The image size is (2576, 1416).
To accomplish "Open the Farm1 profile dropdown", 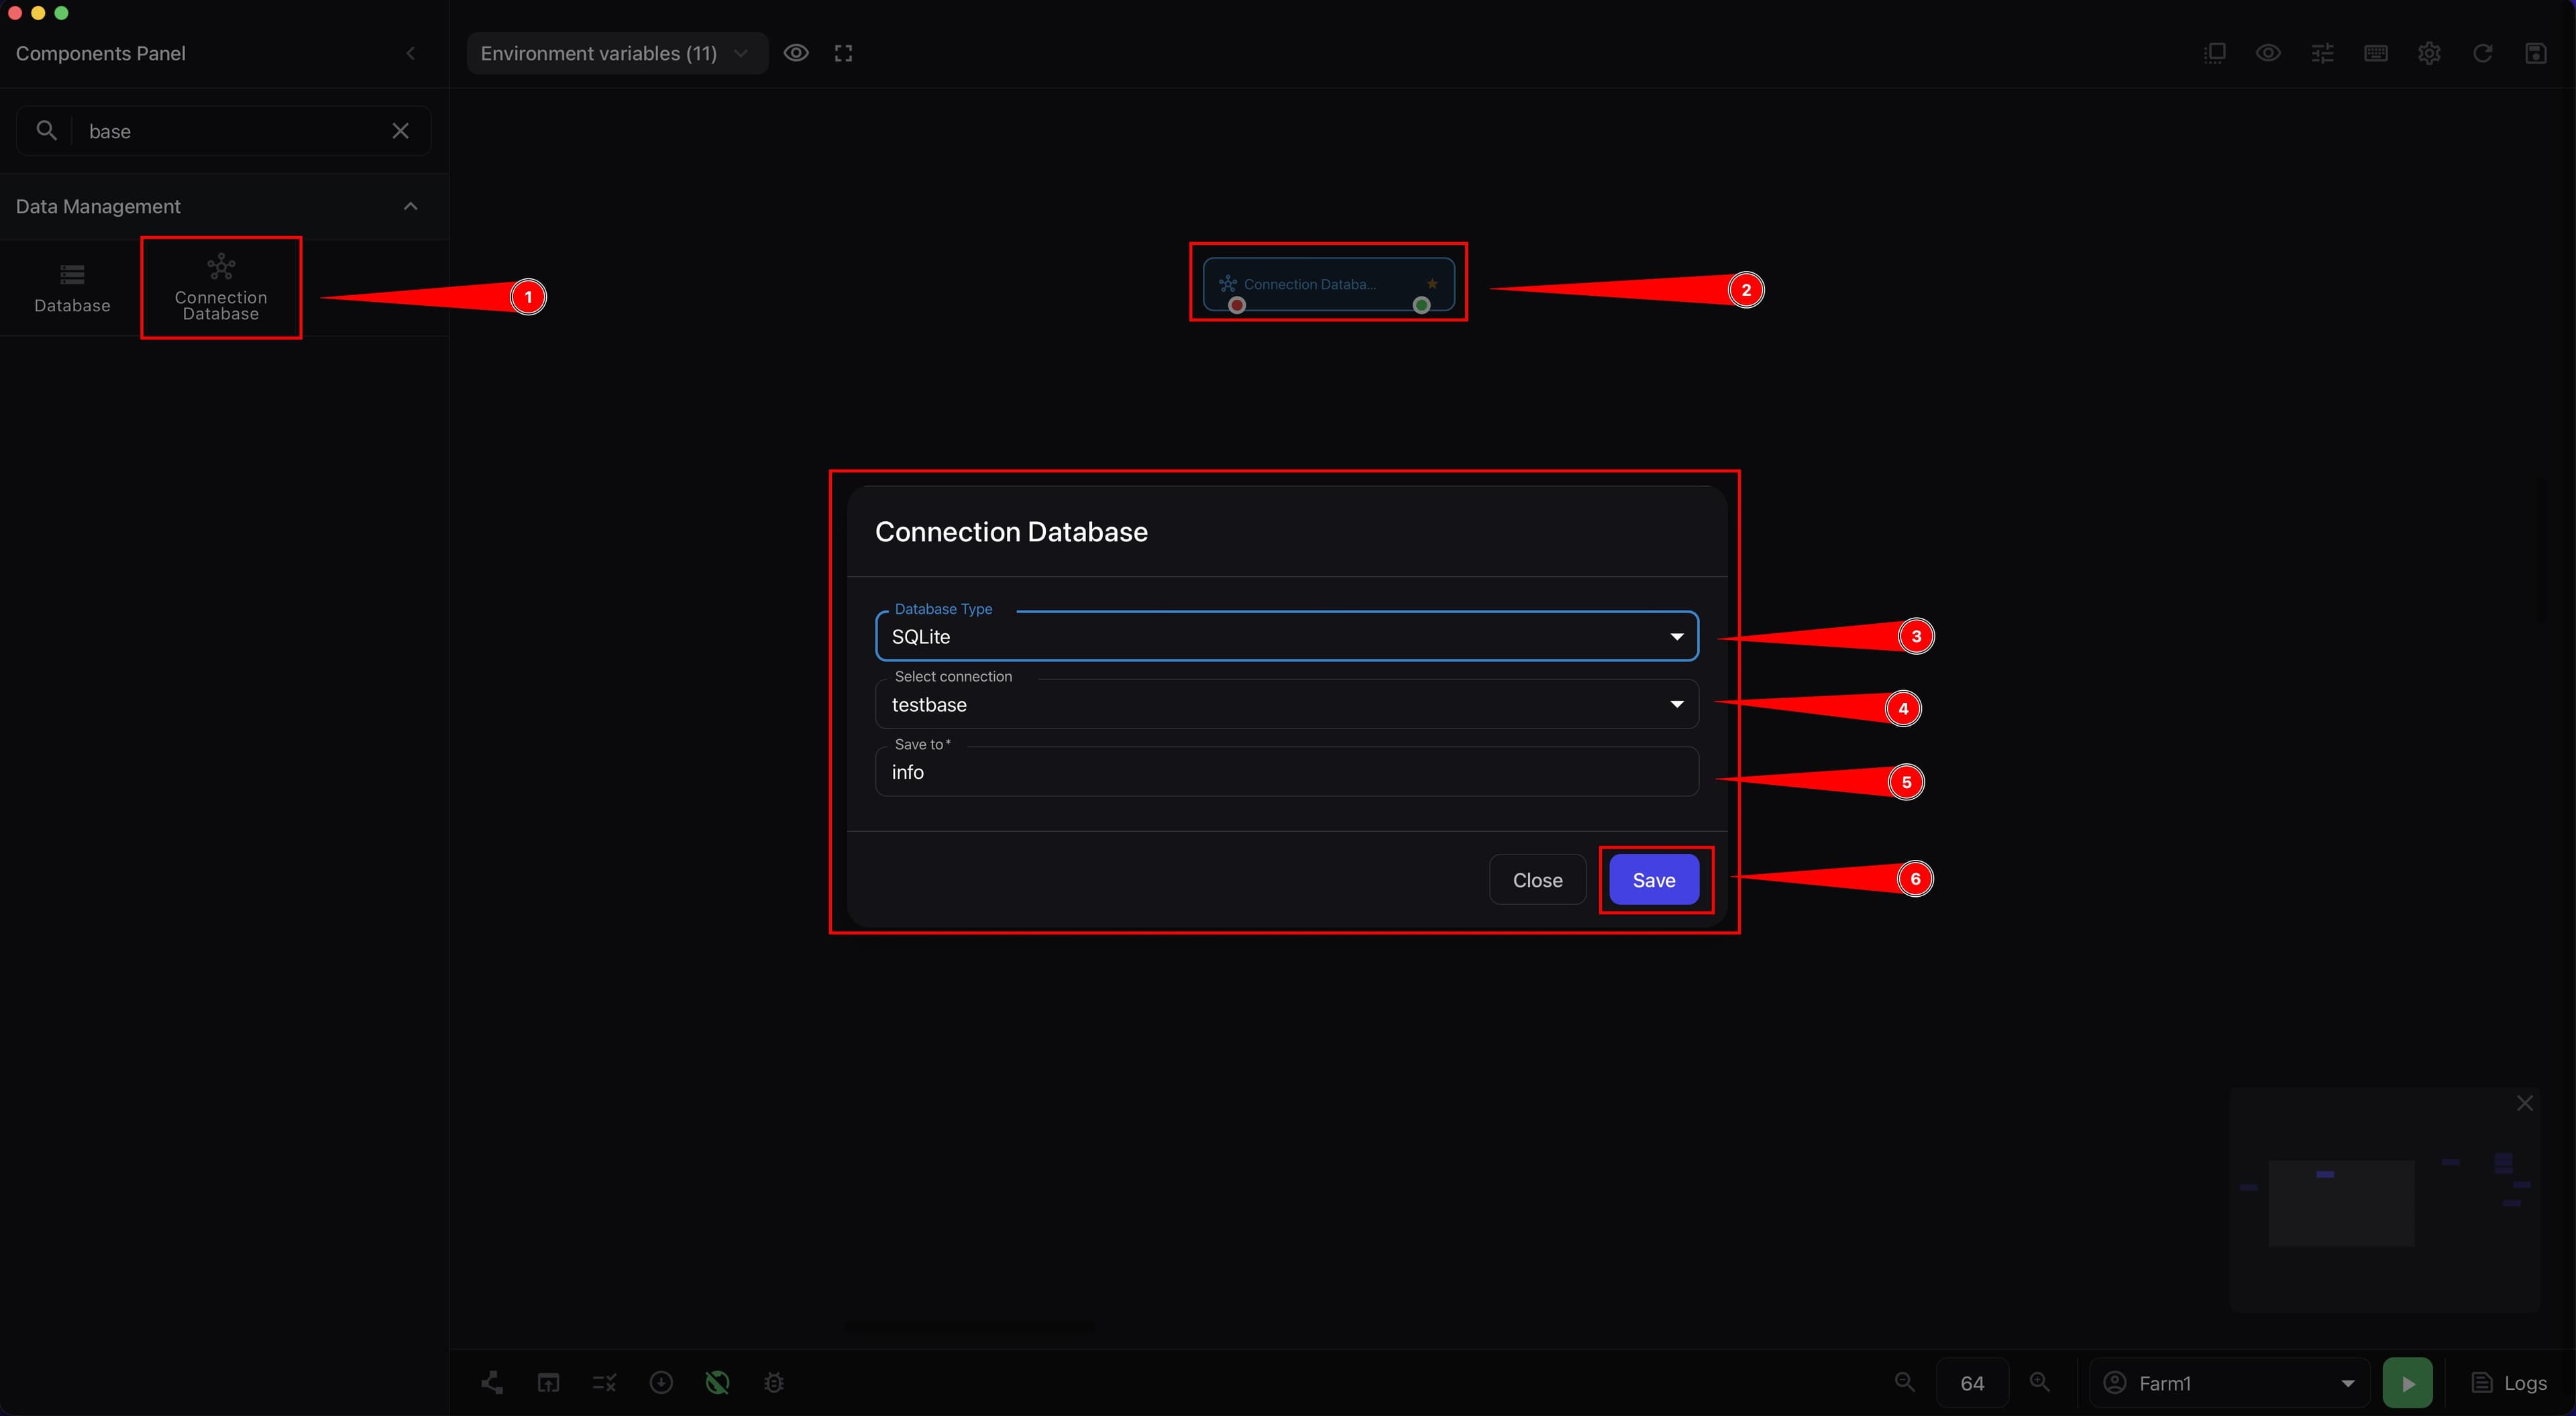I will tap(2230, 1383).
